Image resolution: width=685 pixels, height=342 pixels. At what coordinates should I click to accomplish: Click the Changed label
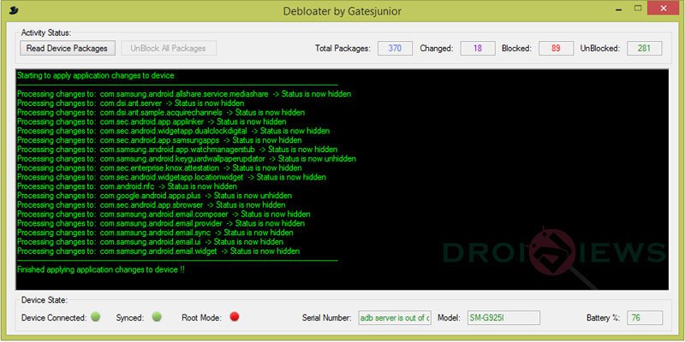click(437, 49)
